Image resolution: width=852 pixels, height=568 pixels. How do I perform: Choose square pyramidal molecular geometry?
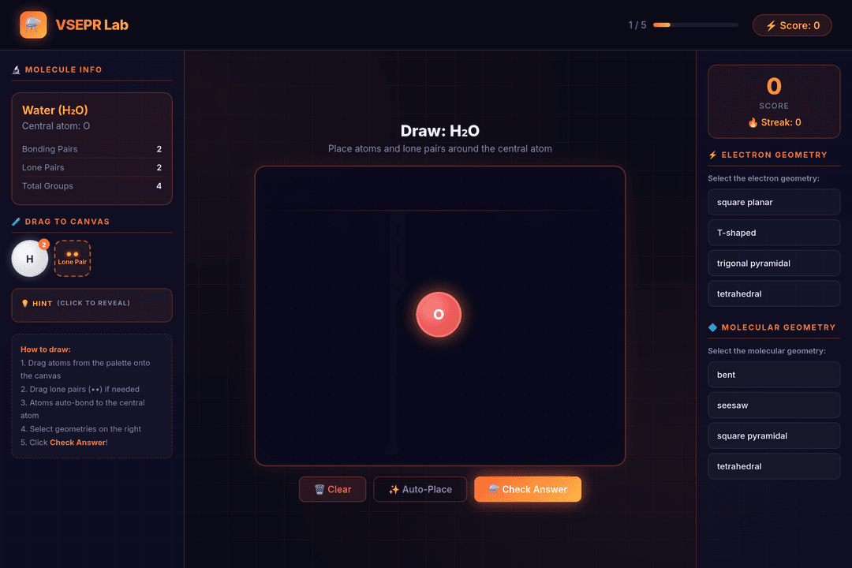tap(774, 435)
